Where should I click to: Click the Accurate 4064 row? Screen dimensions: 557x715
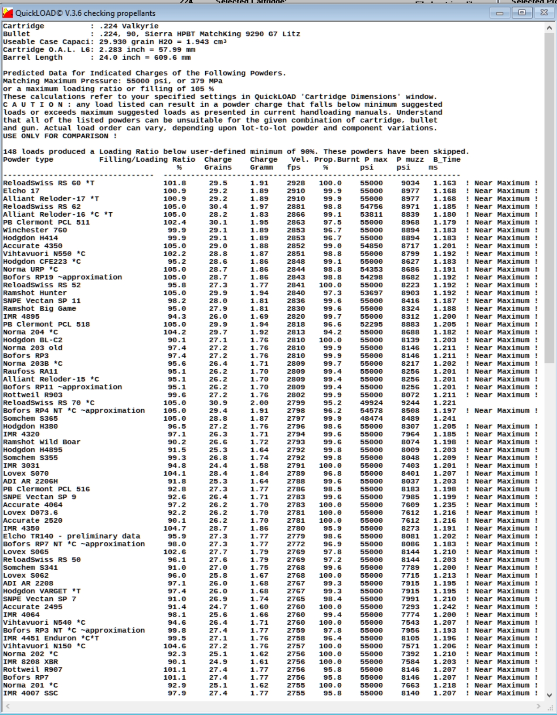270,505
